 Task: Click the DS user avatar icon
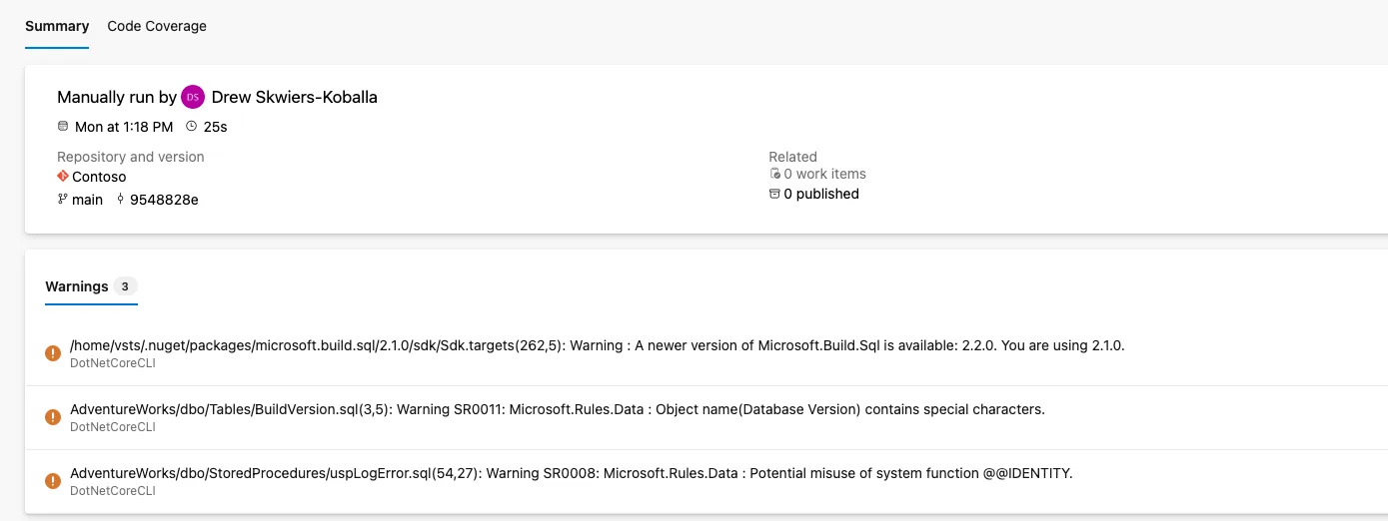[x=193, y=97]
